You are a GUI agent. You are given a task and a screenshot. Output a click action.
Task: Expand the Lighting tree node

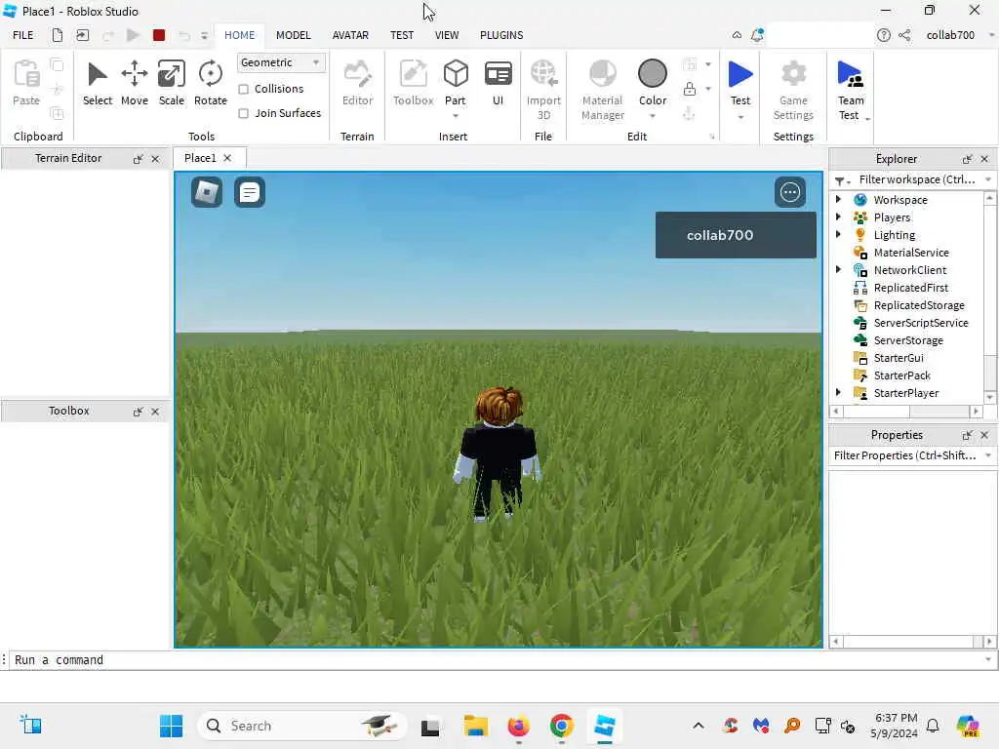pos(838,234)
